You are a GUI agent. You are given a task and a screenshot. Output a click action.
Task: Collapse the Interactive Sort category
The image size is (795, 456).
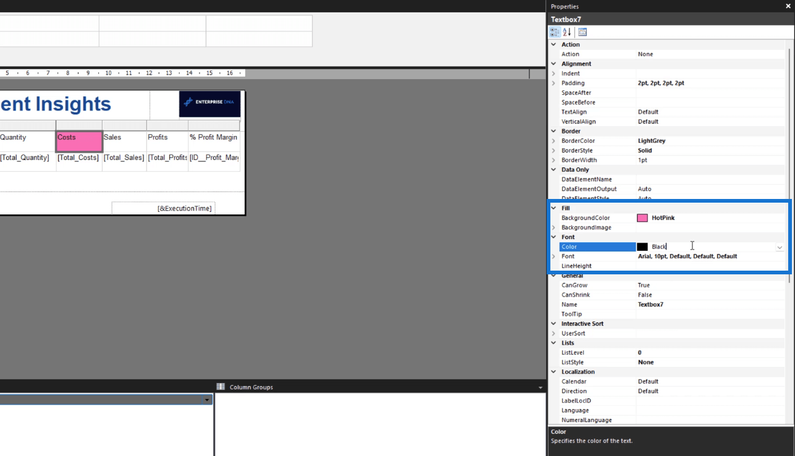point(553,324)
